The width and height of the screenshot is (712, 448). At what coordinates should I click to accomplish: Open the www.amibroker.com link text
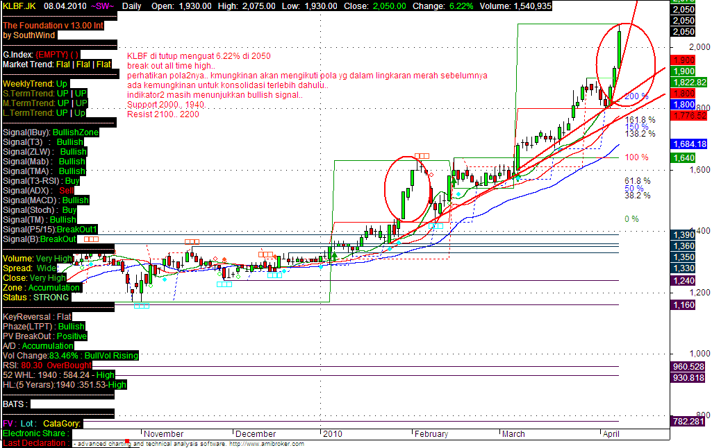click(267, 444)
